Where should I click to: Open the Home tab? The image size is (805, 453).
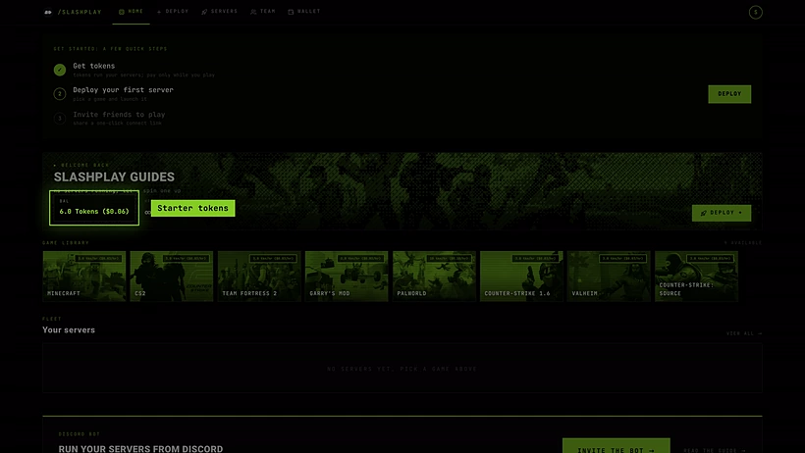pos(131,12)
